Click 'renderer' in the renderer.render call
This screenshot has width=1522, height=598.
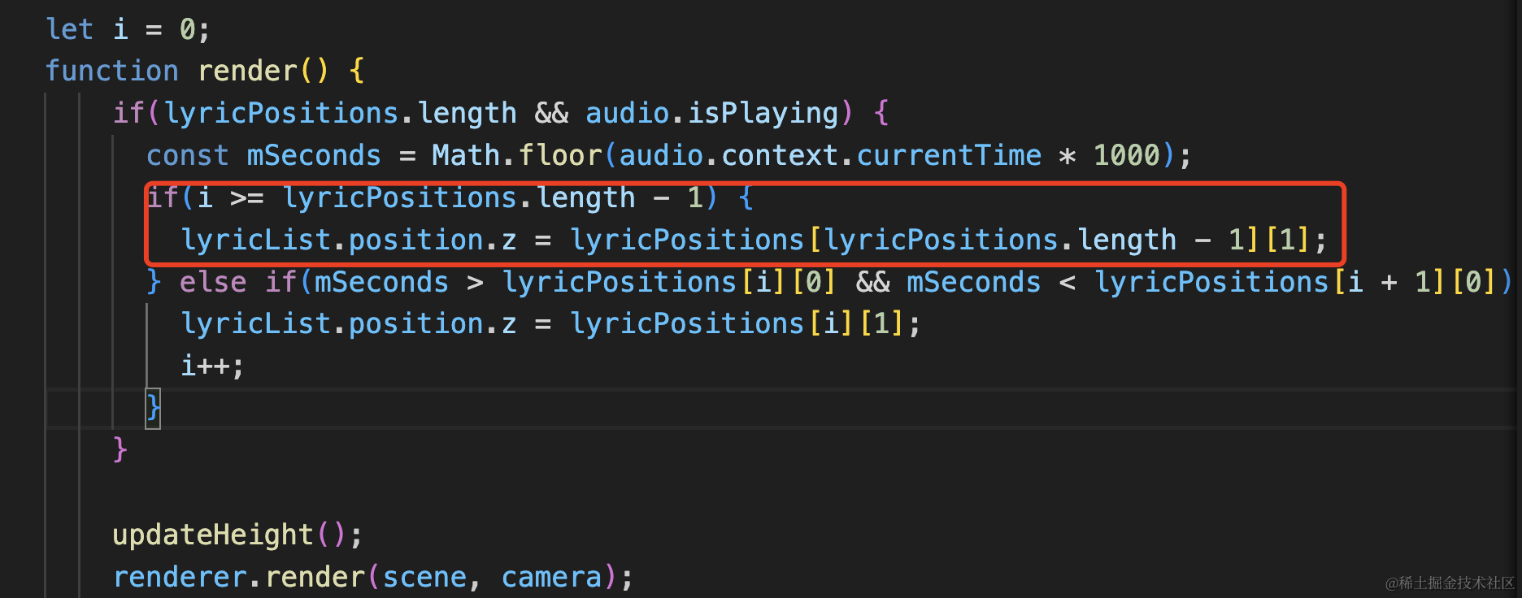(x=180, y=577)
